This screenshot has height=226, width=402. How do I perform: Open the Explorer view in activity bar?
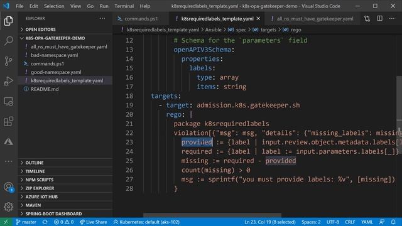pyautogui.click(x=8, y=21)
